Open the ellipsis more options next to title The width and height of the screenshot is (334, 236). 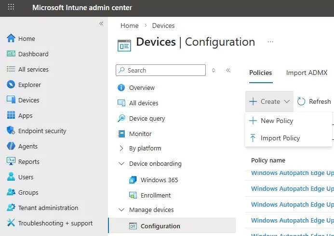pos(270,42)
